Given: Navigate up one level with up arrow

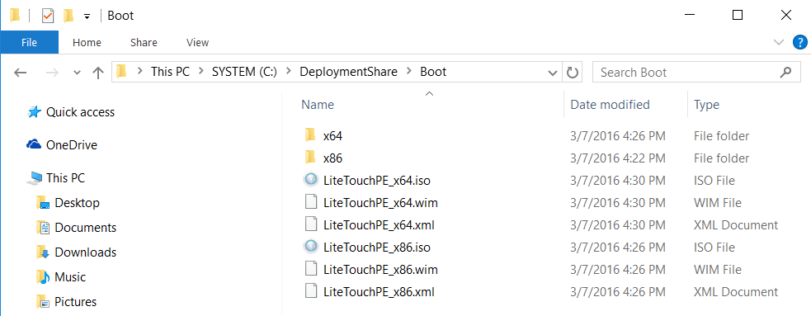Looking at the screenshot, I should [97, 73].
